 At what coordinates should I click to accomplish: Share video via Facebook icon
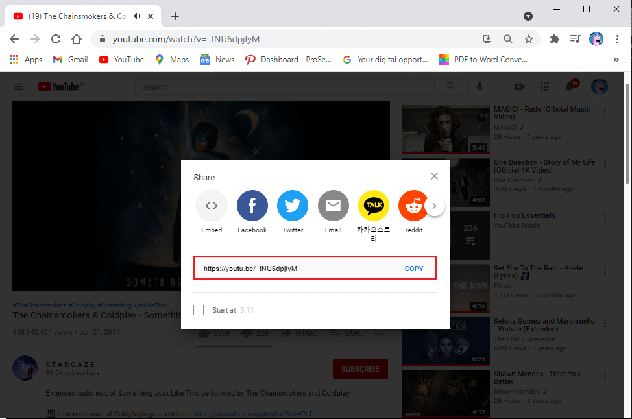252,206
